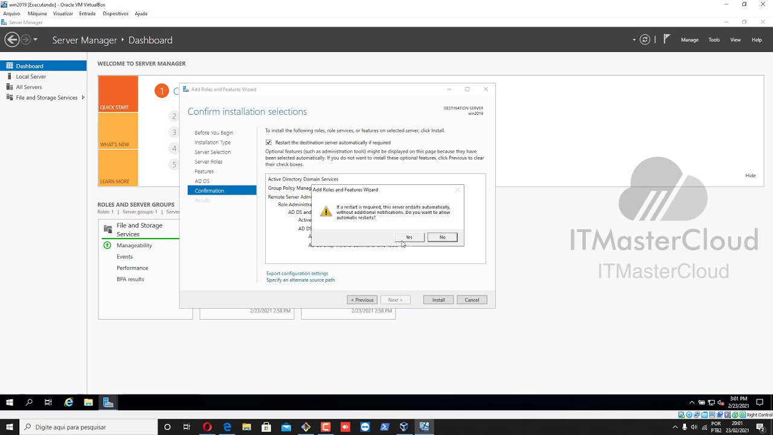Select 'AD DS' wizard step
This screenshot has width=773, height=435.
click(202, 181)
